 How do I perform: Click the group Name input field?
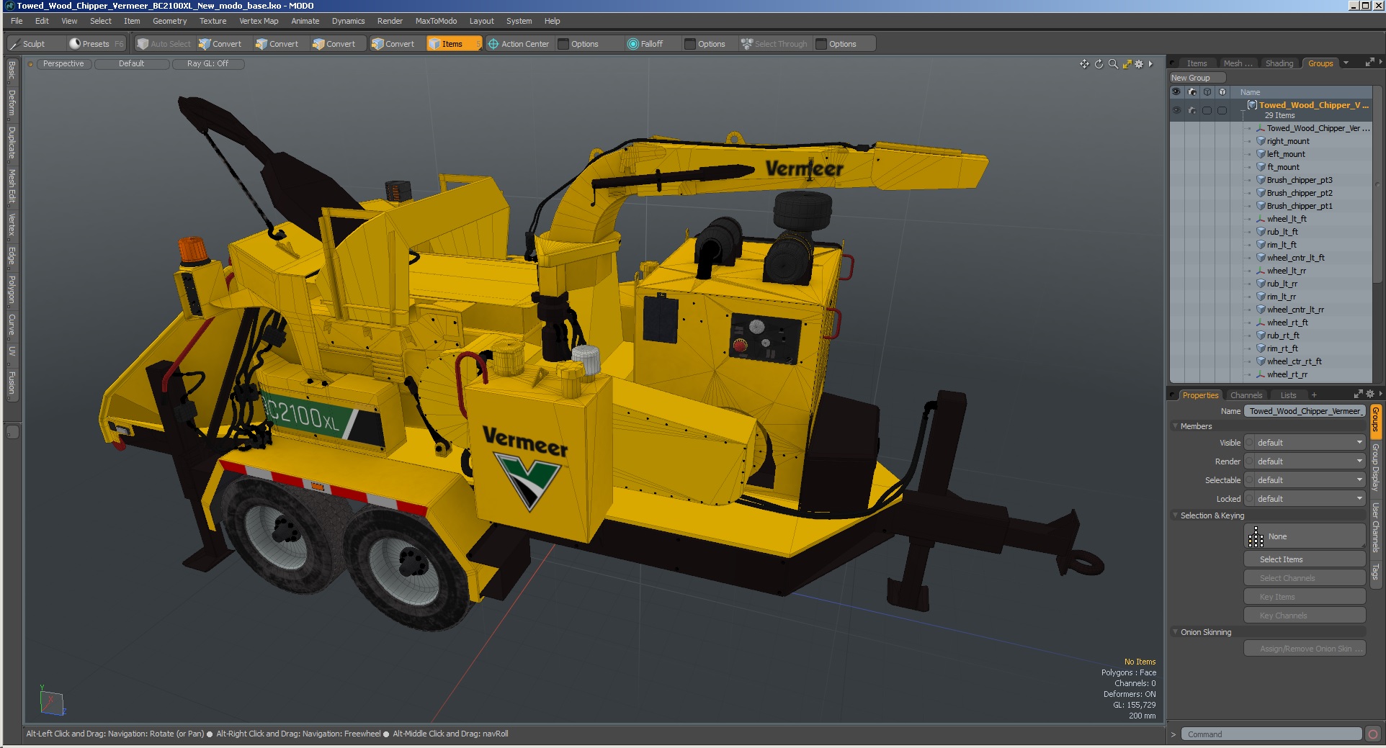pyautogui.click(x=1305, y=411)
